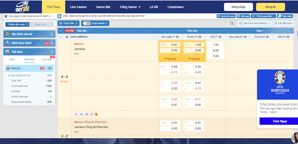Click info icon next to 1X2 H1

point(288,37)
